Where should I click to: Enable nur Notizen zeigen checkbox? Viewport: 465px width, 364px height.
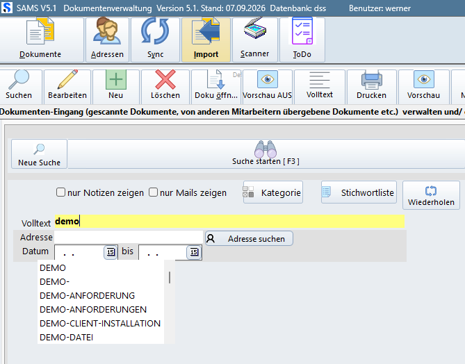60,192
